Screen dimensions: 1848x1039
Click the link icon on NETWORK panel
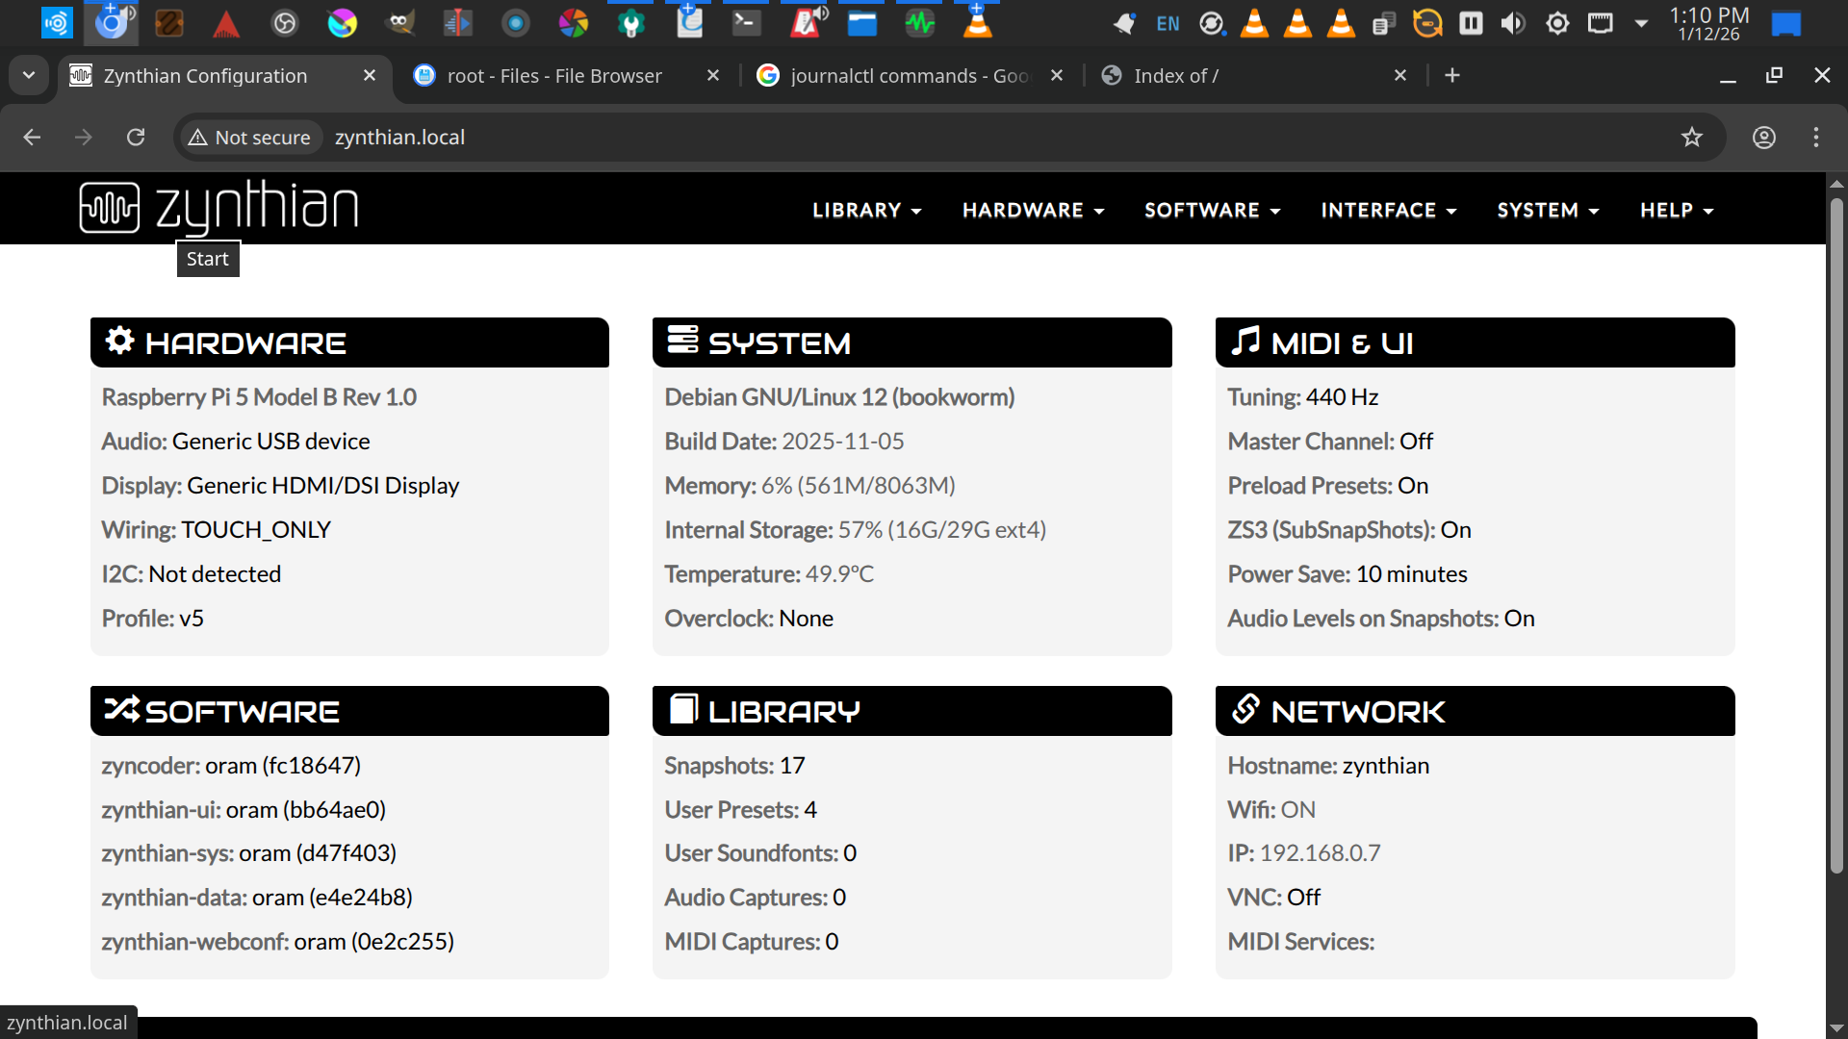[1245, 709]
